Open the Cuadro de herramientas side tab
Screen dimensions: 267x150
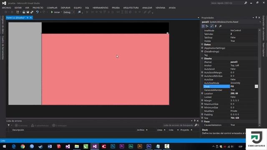pyautogui.click(x=3, y=47)
